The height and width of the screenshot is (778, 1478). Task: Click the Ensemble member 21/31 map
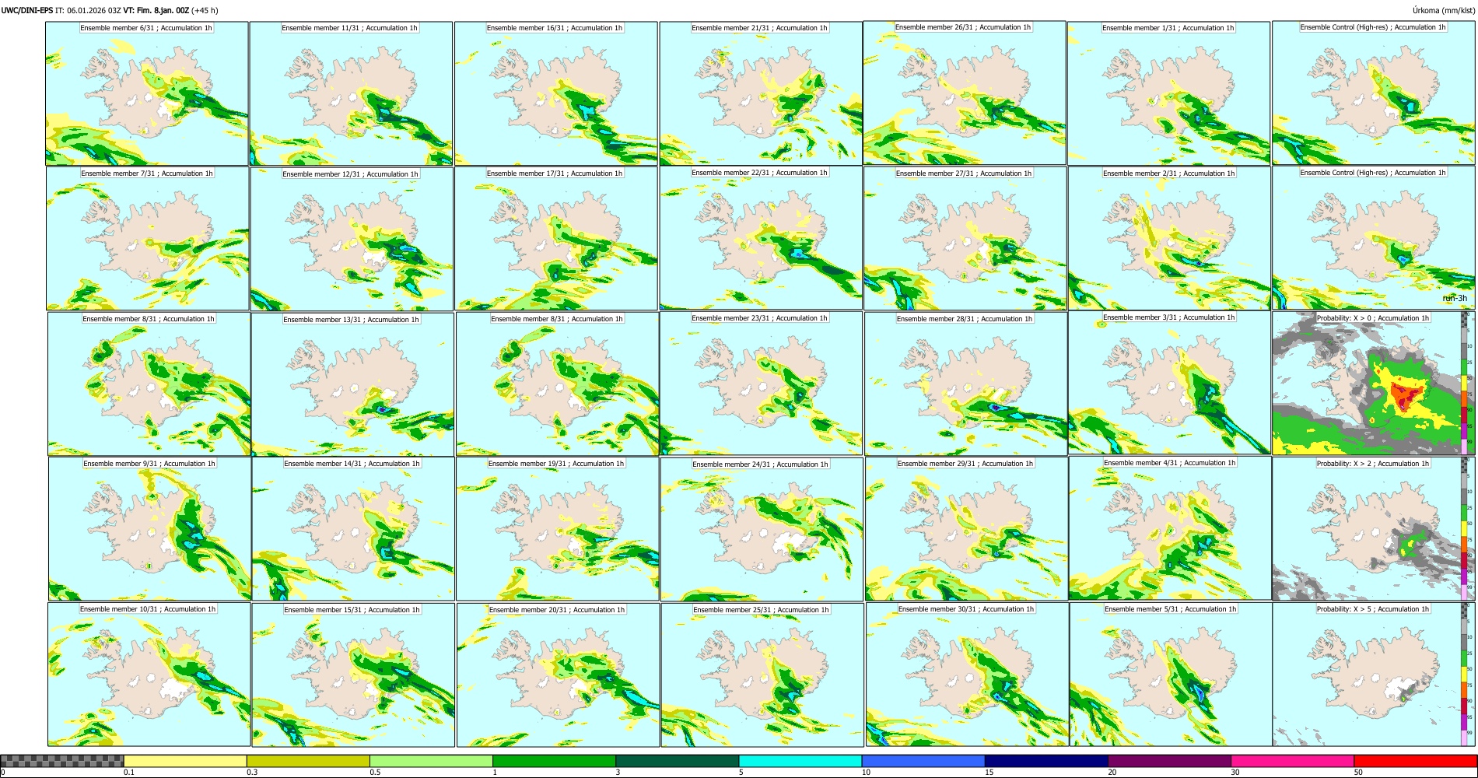pos(761,93)
